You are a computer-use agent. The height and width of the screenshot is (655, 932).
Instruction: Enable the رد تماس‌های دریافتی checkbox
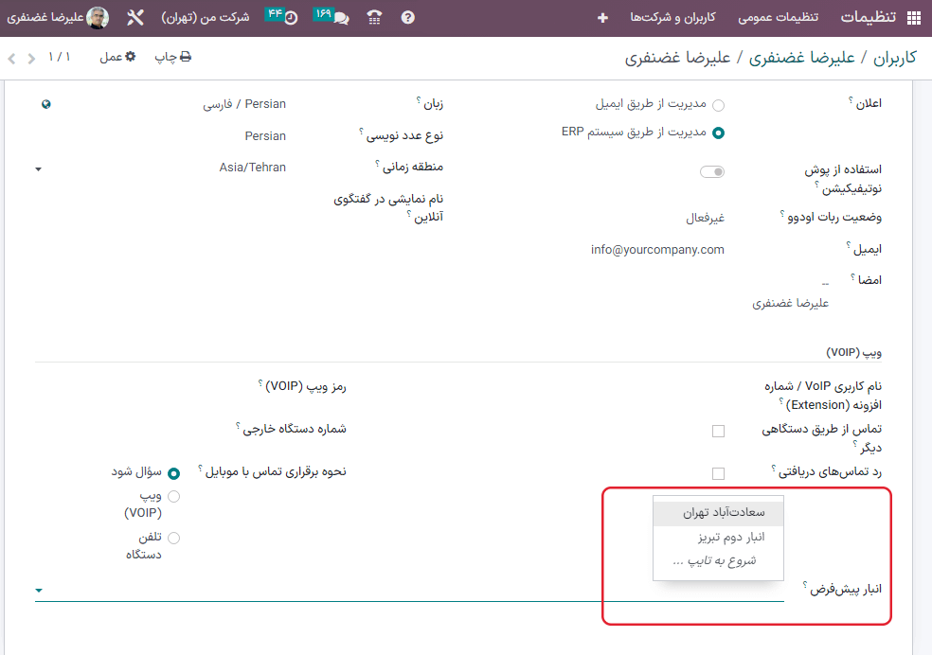pyautogui.click(x=718, y=472)
